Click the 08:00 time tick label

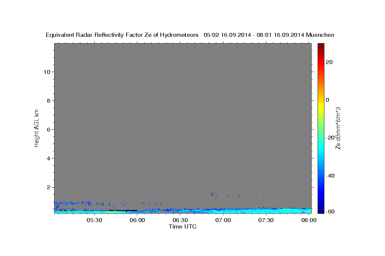[x=309, y=220]
